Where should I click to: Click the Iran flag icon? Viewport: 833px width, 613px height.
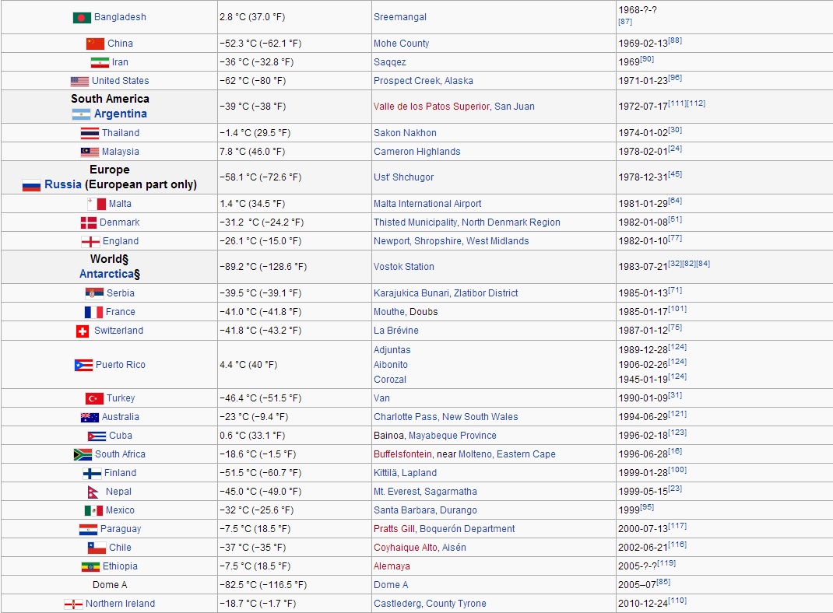tap(100, 62)
